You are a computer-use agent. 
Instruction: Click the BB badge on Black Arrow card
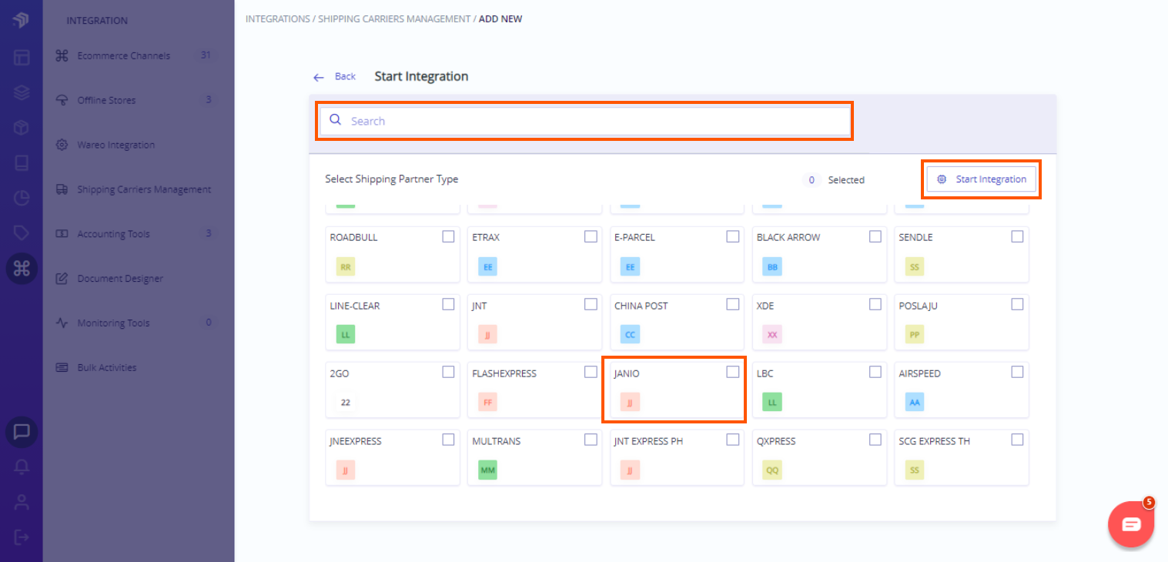point(772,266)
